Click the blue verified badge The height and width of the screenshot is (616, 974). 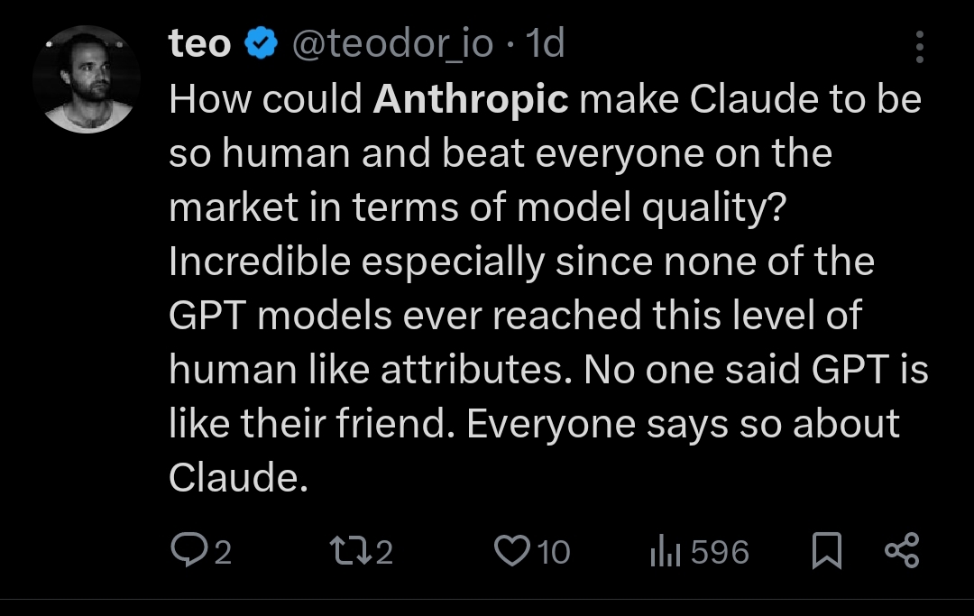262,44
